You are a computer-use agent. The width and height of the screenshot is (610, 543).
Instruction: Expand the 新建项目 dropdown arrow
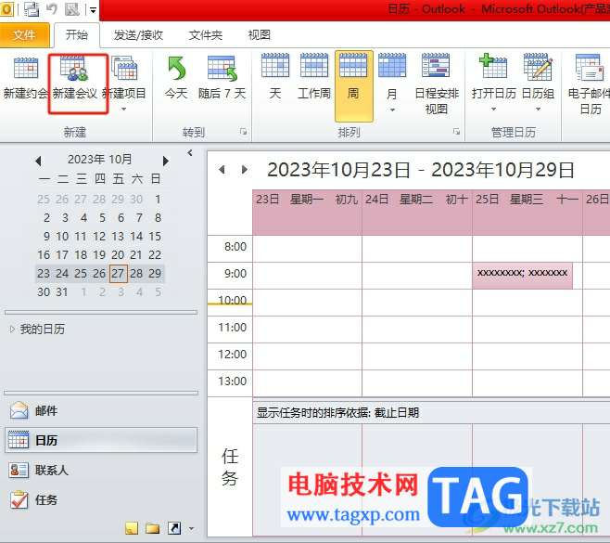pos(123,110)
